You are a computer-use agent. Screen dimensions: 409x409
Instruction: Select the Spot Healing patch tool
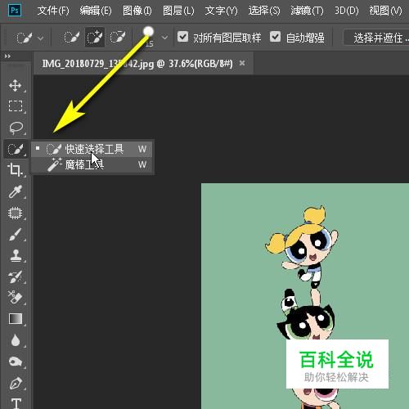pyautogui.click(x=16, y=213)
